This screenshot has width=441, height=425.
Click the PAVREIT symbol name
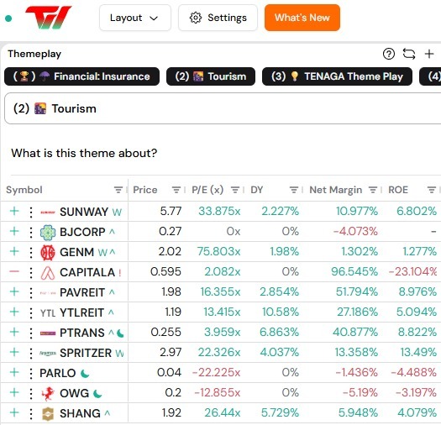coord(82,292)
